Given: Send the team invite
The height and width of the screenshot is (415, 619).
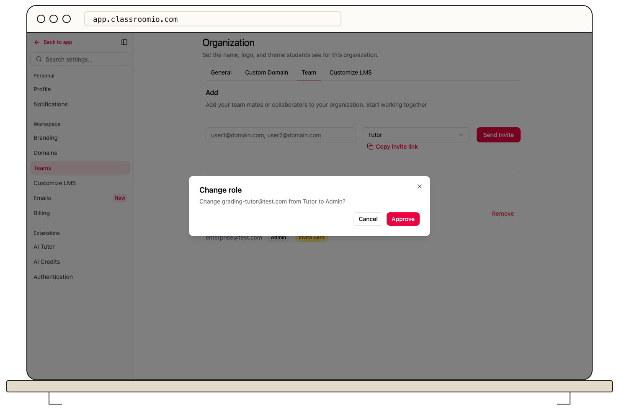Looking at the screenshot, I should pyautogui.click(x=498, y=135).
